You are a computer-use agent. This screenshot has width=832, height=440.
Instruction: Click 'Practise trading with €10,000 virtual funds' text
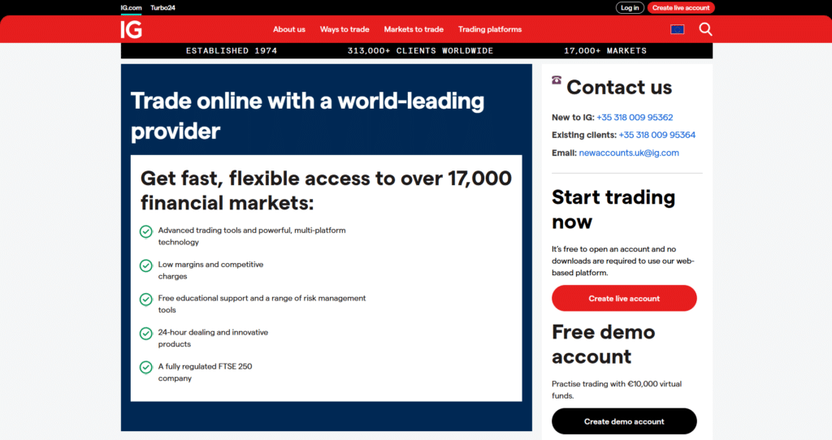[x=617, y=390]
